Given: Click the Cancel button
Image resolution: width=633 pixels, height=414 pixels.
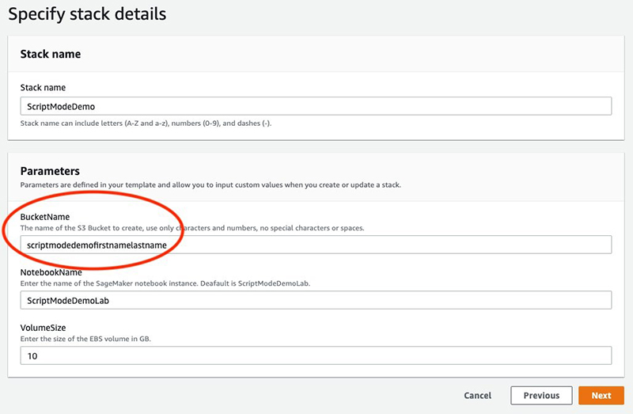Looking at the screenshot, I should click(478, 396).
